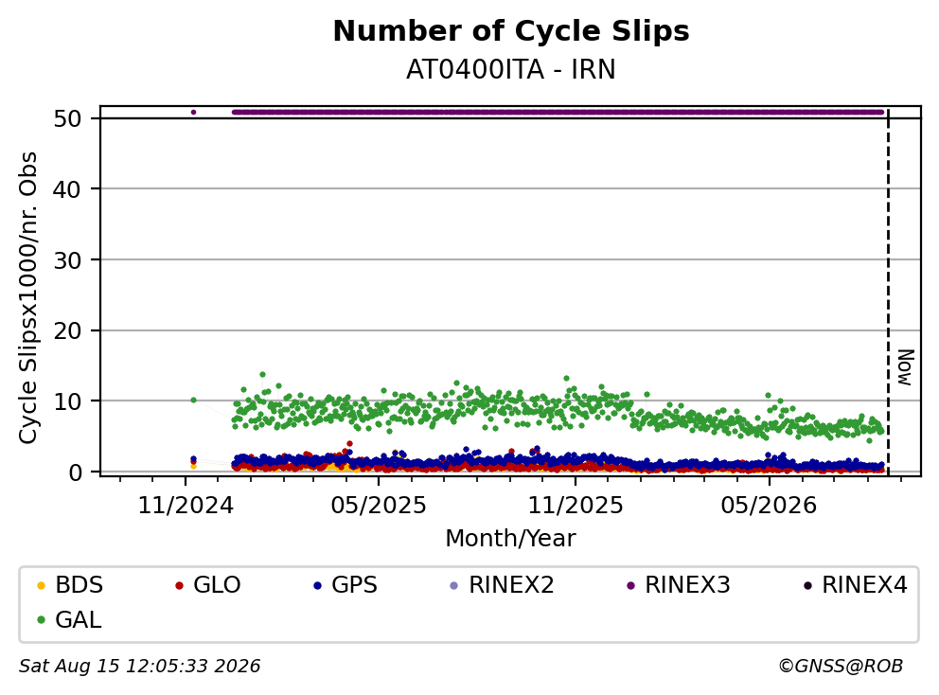Click the Number of Cycle Slips title
Screen dimensions: 939x695
point(511,31)
